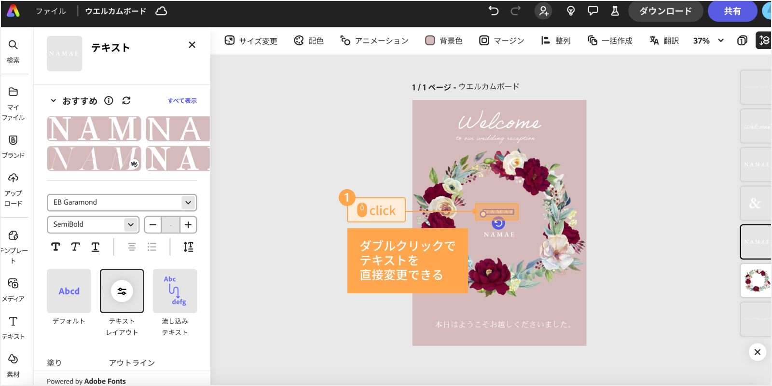The height and width of the screenshot is (386, 772).
Task: Redo the last action
Action: [515, 11]
